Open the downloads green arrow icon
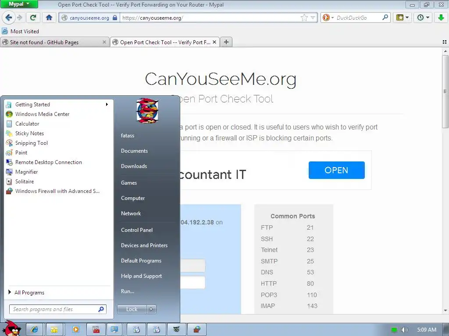Viewport: 449px width, 336px height. [441, 17]
